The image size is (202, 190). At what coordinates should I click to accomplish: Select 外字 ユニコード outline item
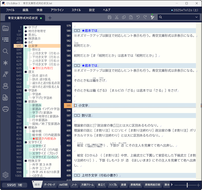tap(41, 168)
